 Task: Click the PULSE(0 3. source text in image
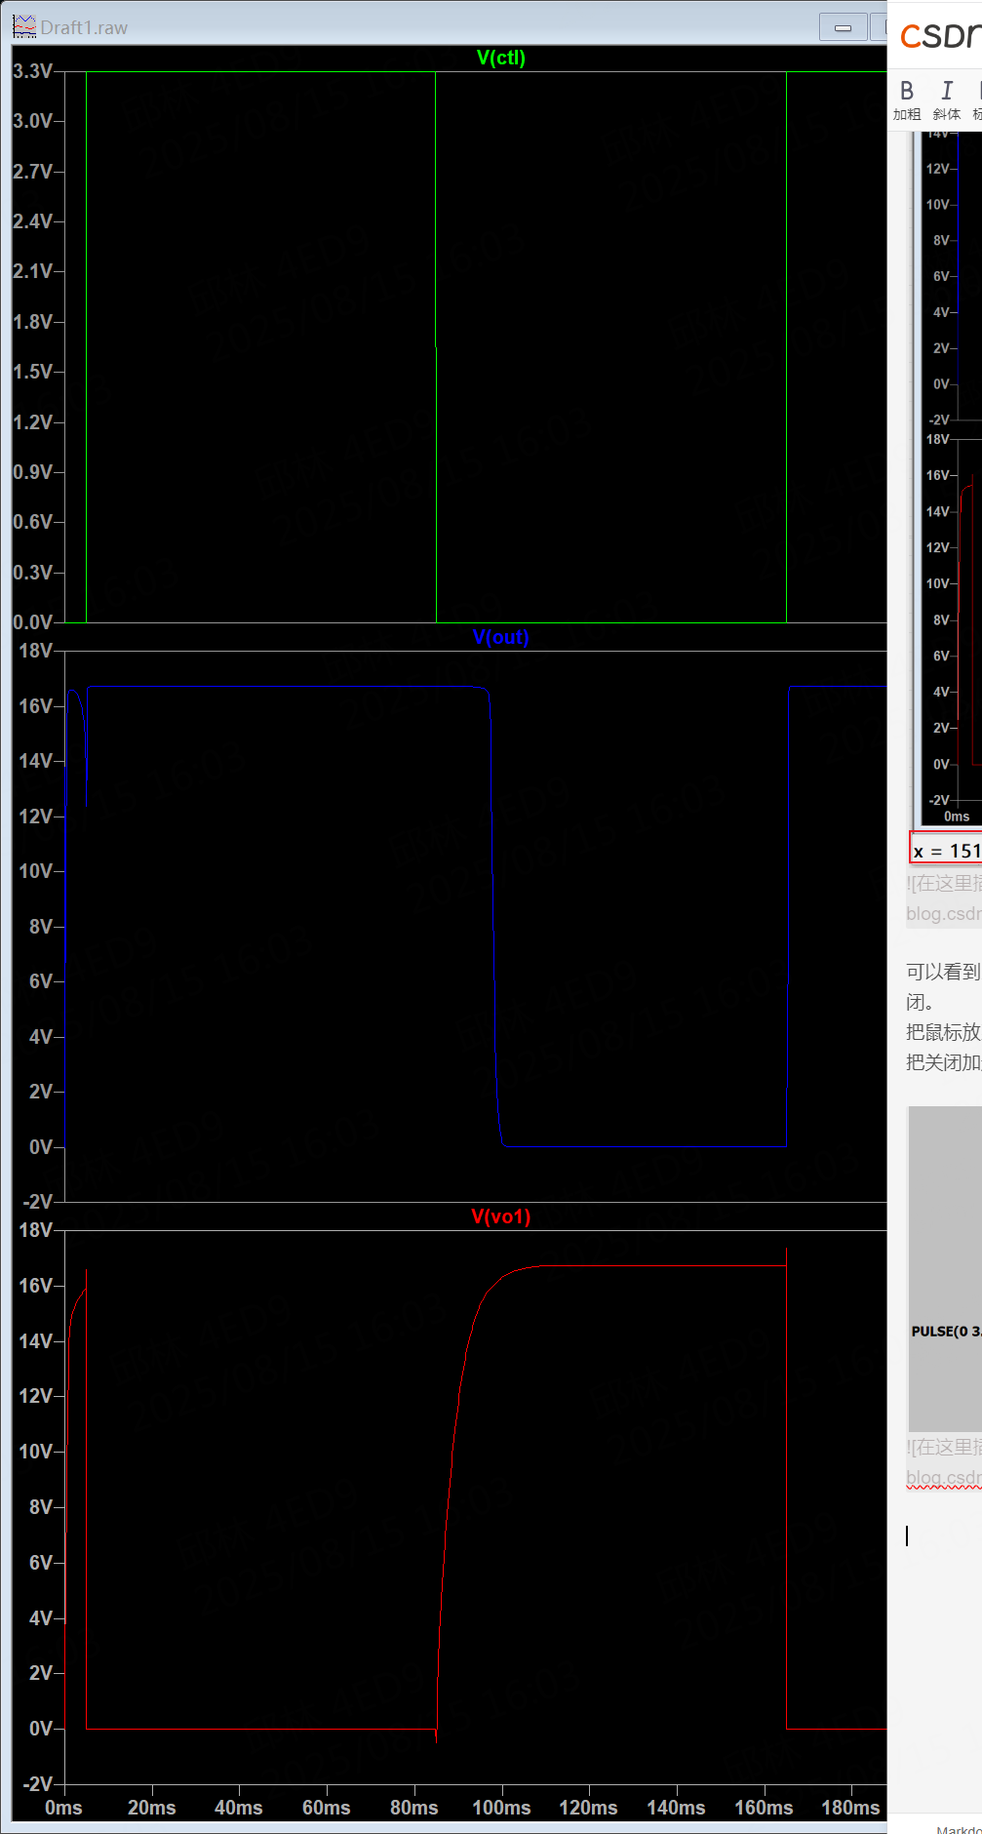coord(946,1332)
